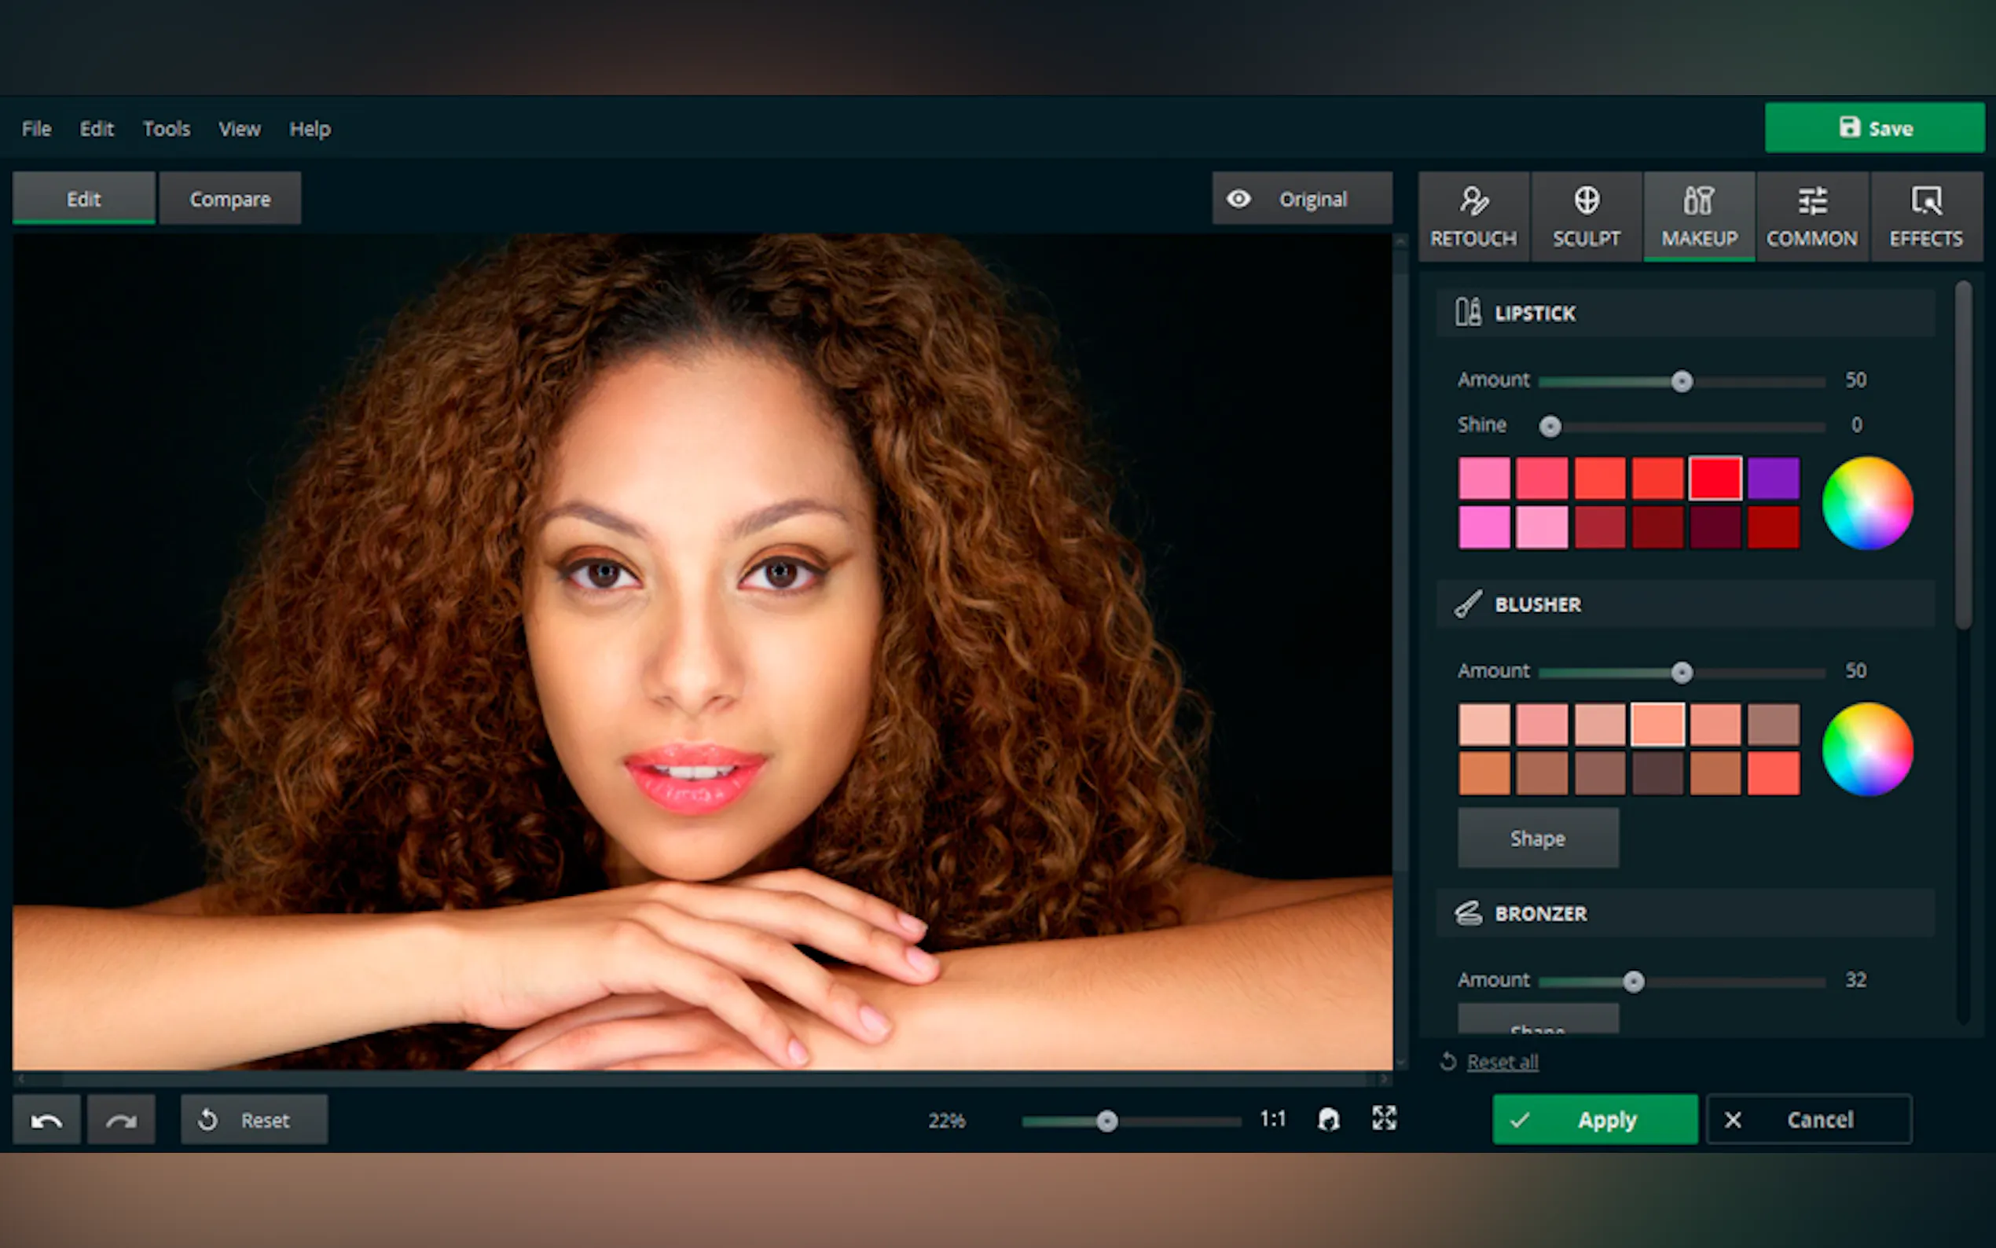Open the Common adjustments tab

click(1812, 217)
